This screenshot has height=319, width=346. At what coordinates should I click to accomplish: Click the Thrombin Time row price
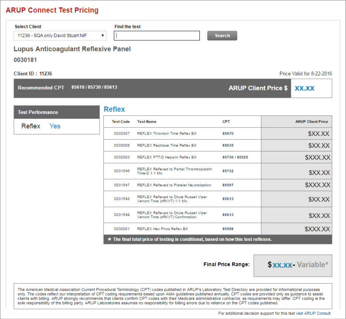coord(319,134)
